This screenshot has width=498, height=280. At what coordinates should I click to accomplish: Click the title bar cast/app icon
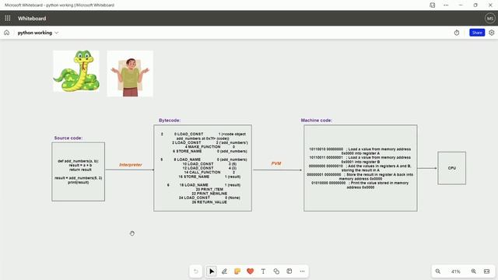(433, 5)
